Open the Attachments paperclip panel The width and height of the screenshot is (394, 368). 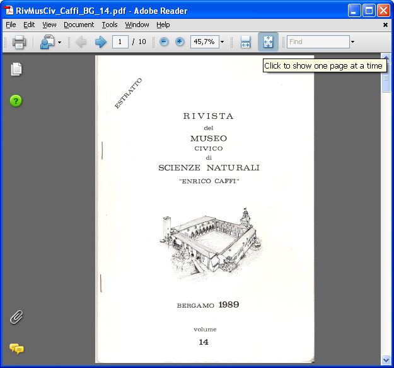[16, 318]
